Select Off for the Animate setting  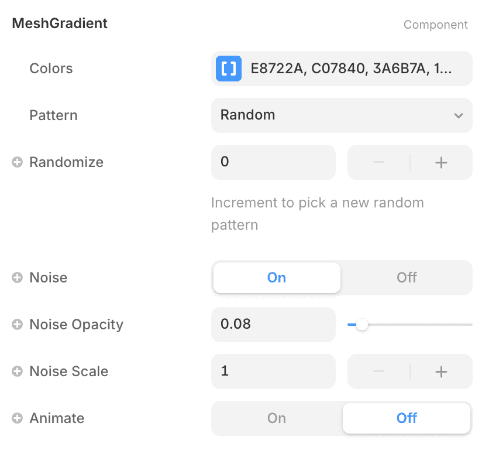[x=407, y=418]
